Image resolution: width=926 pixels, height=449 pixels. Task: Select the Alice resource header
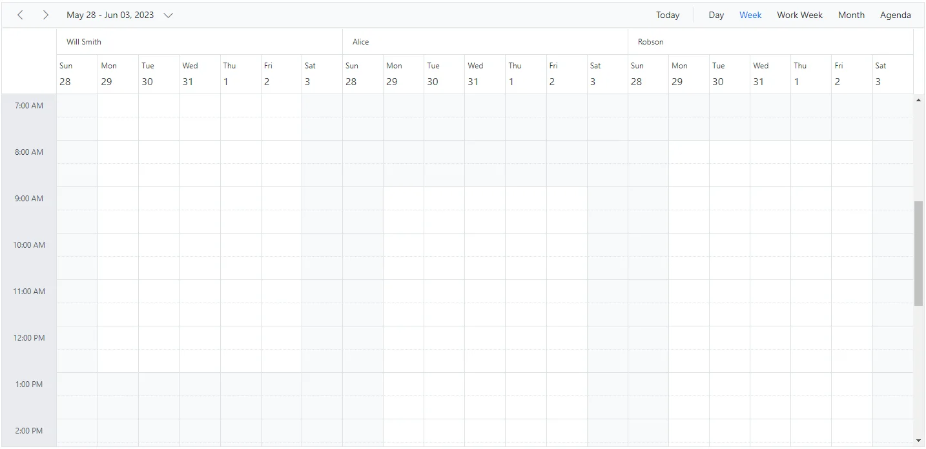[485, 42]
